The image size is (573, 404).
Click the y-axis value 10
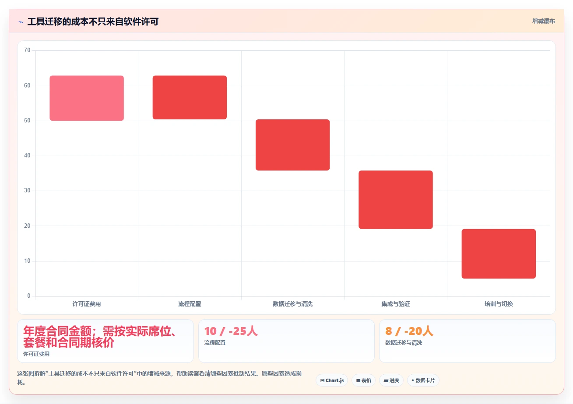pos(27,261)
